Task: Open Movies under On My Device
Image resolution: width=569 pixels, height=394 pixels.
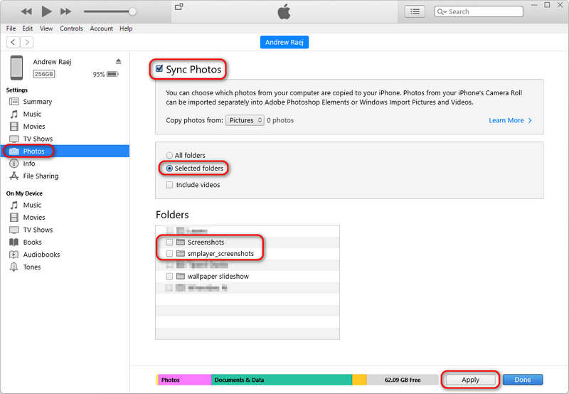Action: click(34, 218)
